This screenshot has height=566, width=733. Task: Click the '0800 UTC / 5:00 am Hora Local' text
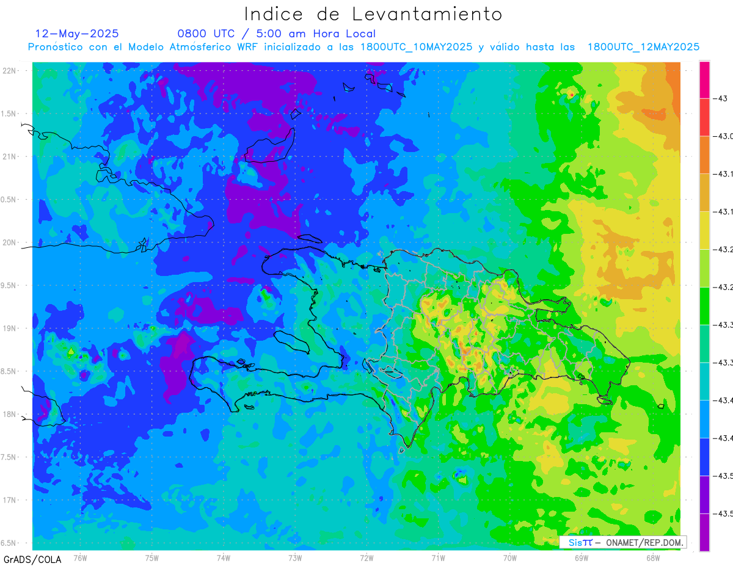point(277,34)
